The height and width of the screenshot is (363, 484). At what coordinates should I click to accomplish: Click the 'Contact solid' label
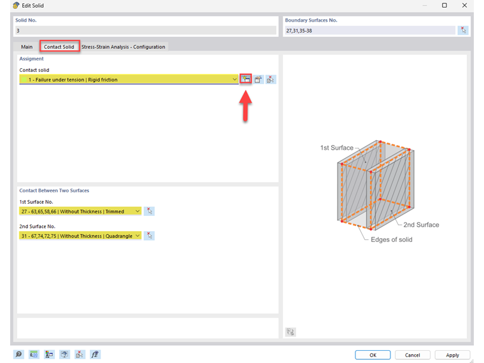coord(34,70)
